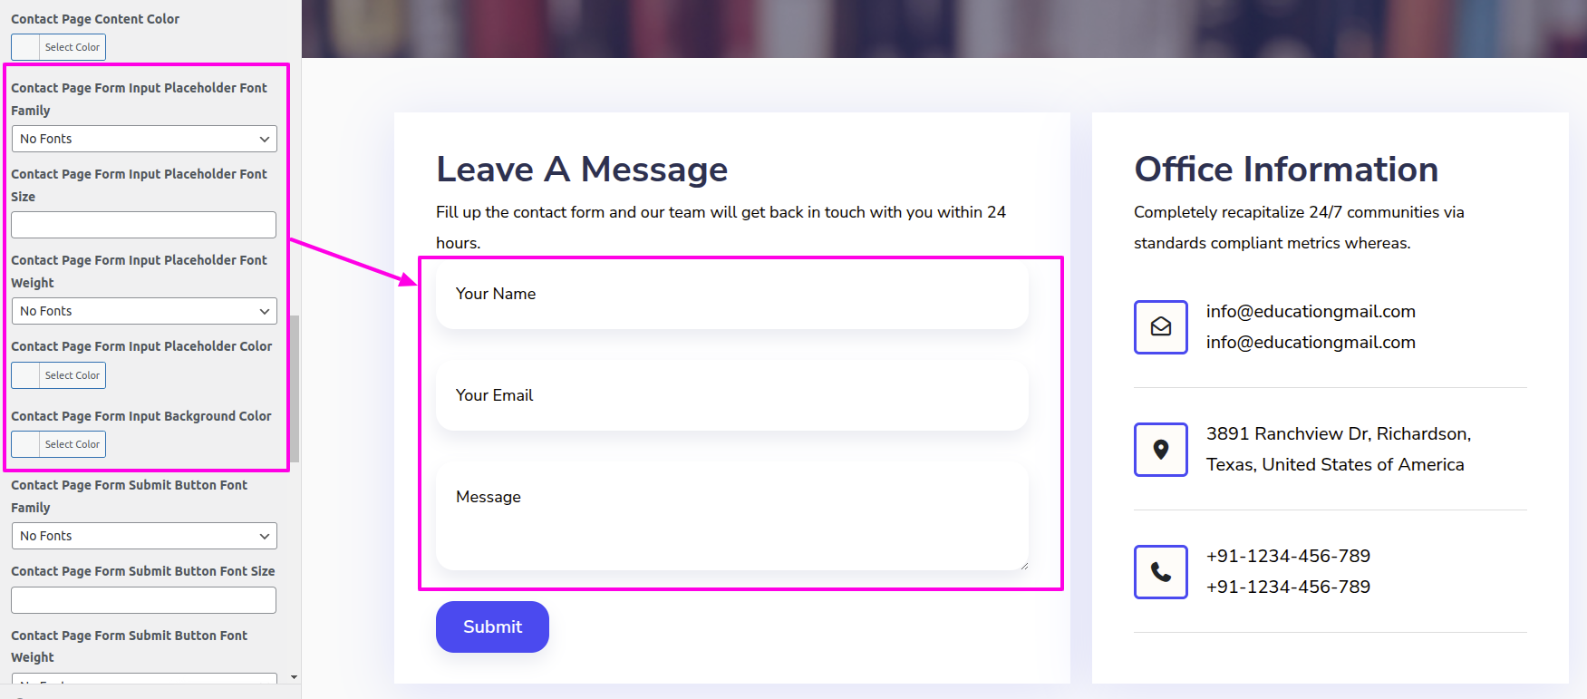1587x699 pixels.
Task: Open Placeholder Font Weight dropdown
Action: (x=144, y=311)
